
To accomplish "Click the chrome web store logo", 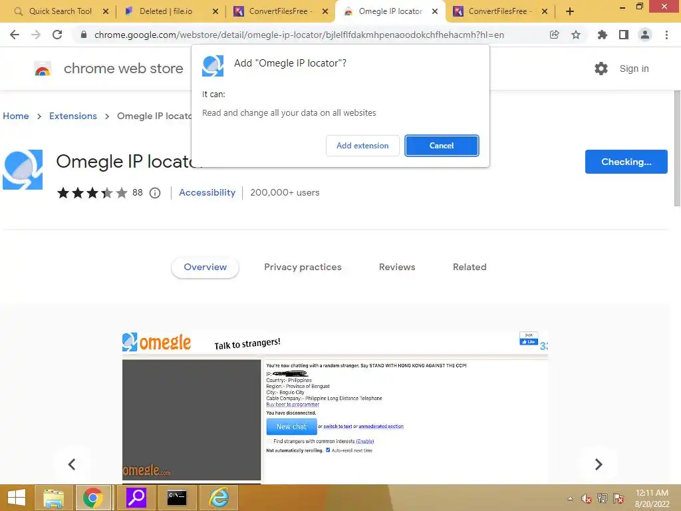I will tap(108, 69).
